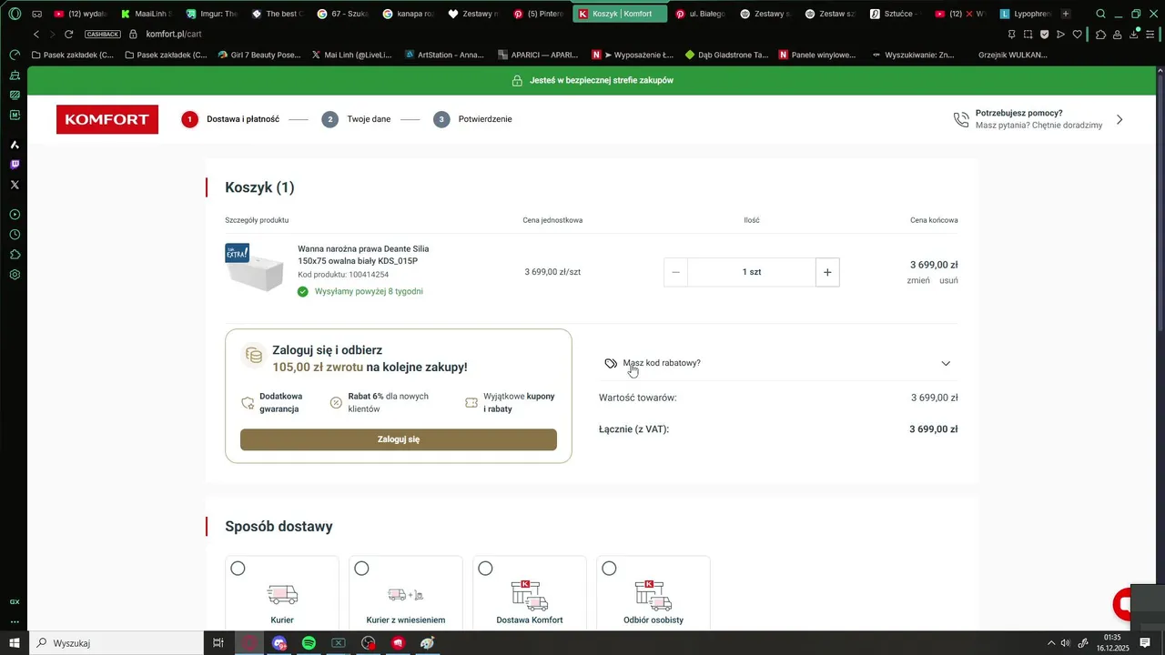Image resolution: width=1165 pixels, height=655 pixels.
Task: Open bookmark 'Grzejnik WULKAN...'
Action: (1012, 55)
